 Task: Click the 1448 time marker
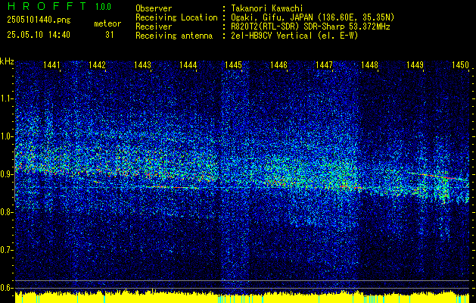click(369, 64)
